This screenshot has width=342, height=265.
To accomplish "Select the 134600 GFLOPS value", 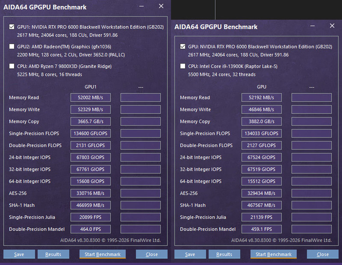I will point(90,133).
